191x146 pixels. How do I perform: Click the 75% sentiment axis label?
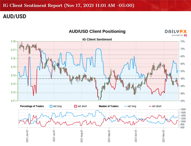point(183,41)
